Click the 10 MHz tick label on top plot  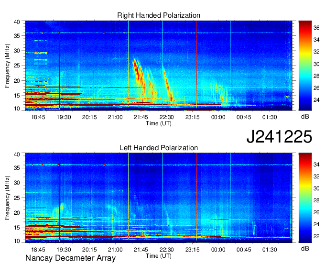click(17, 109)
